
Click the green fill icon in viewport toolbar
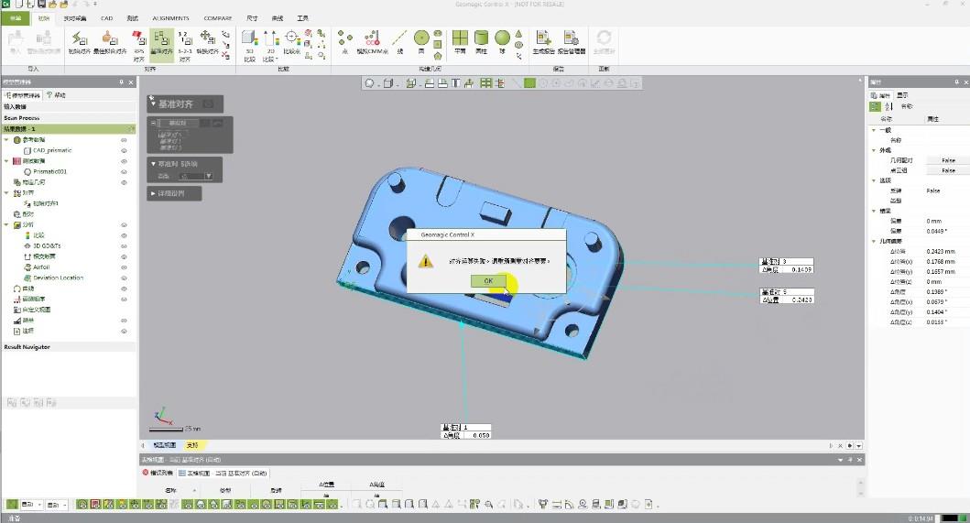[529, 83]
